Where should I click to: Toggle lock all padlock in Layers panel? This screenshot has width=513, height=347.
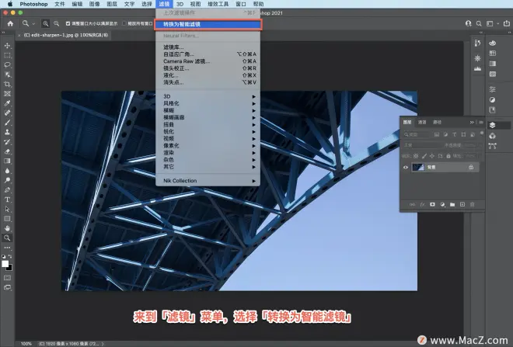tap(448, 156)
